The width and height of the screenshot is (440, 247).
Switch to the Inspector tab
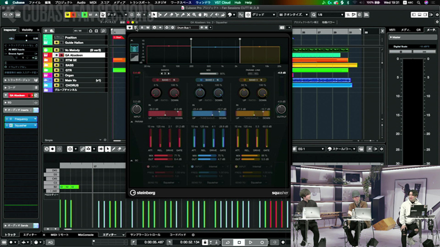(x=10, y=30)
